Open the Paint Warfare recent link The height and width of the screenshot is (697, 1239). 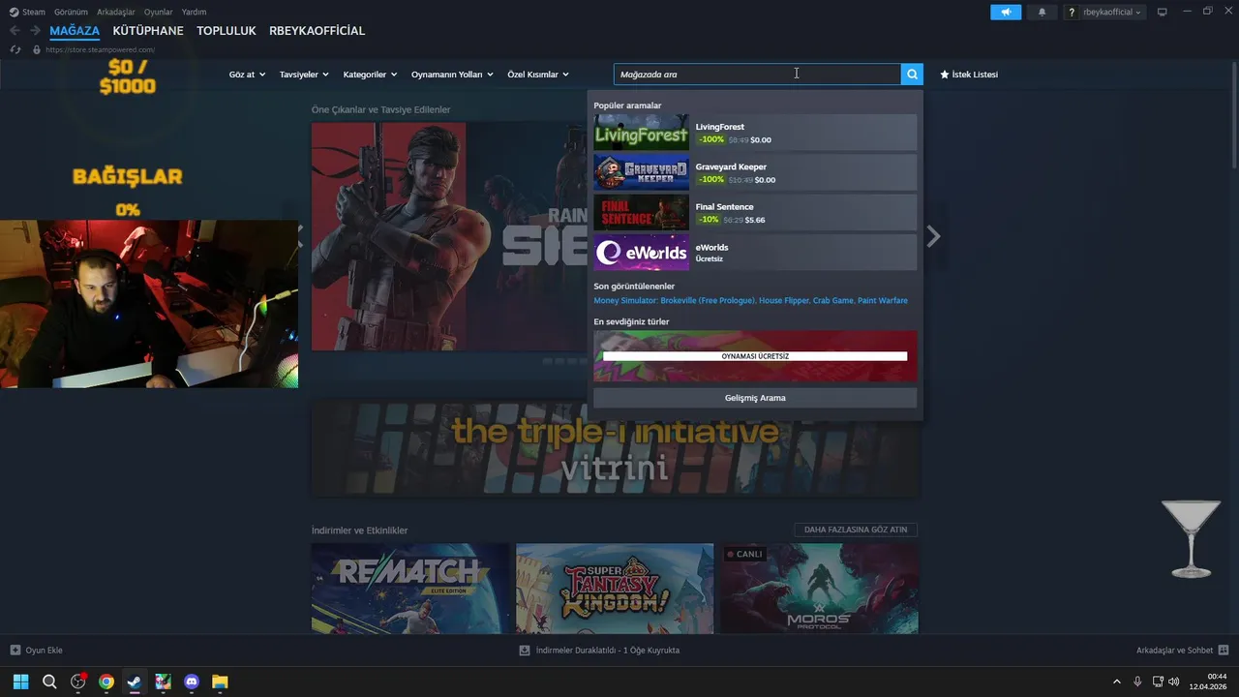click(x=883, y=301)
